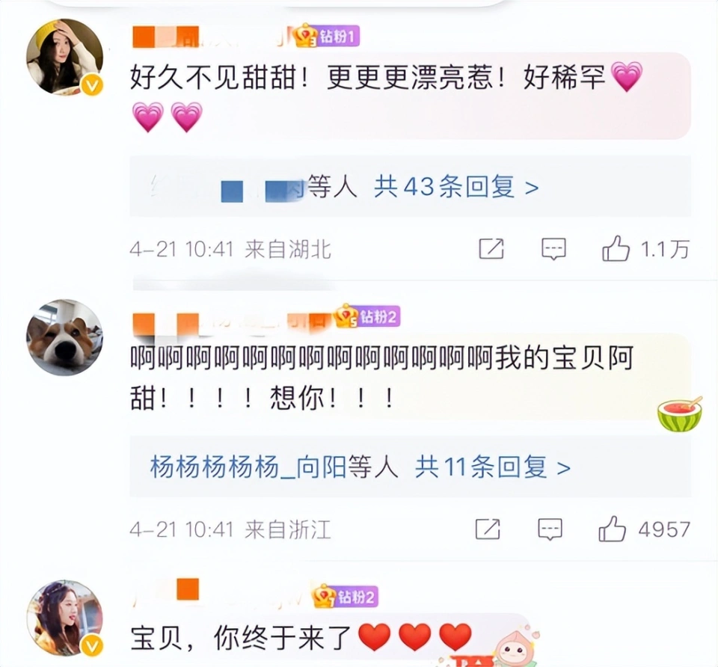
Task: Expand the 共43条回复 thread
Action: pos(455,186)
